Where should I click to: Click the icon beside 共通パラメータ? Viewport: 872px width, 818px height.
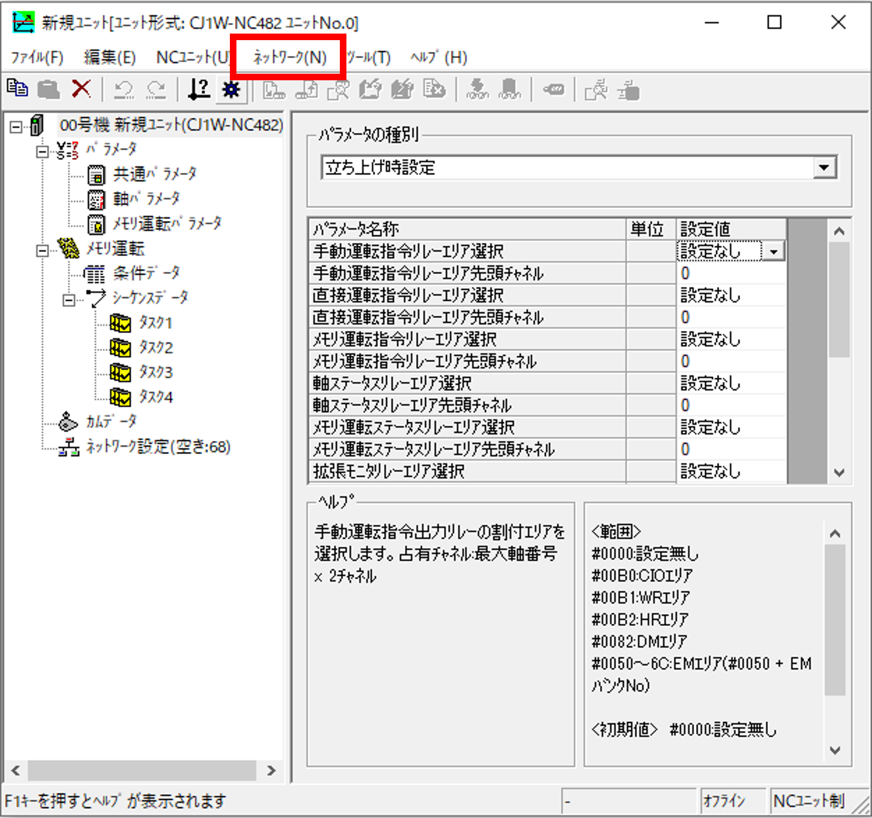point(96,174)
